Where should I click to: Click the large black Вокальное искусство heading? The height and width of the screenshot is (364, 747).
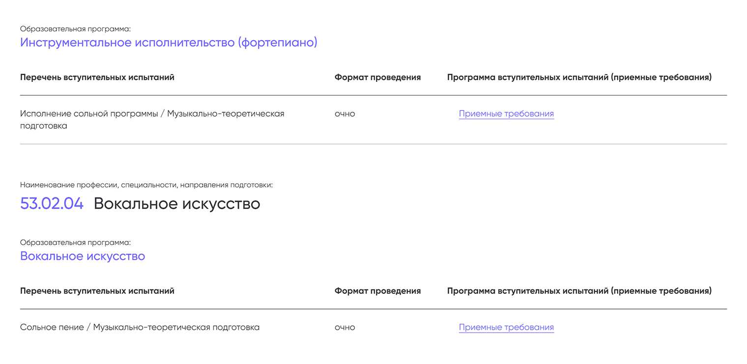click(x=177, y=204)
